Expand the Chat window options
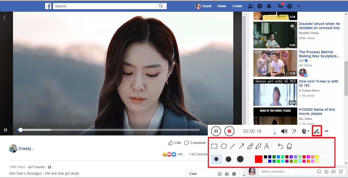The image size is (348, 178). coord(234,174)
